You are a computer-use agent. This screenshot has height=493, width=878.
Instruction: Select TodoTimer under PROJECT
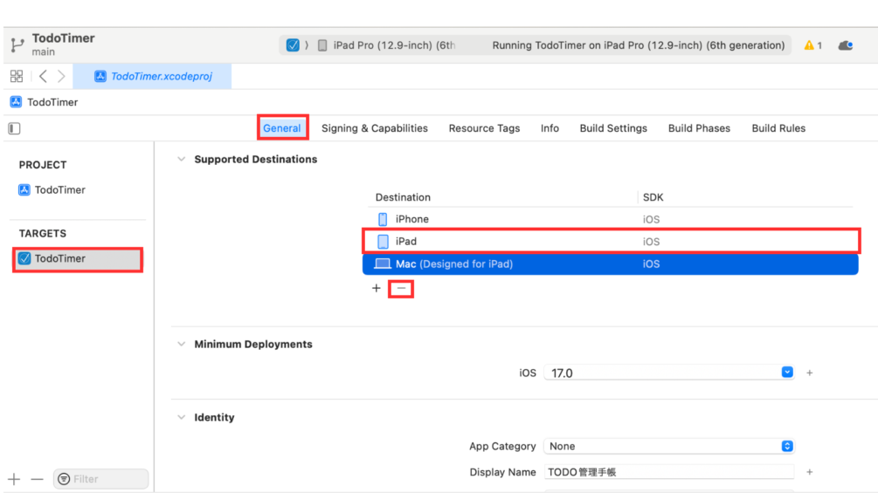(x=52, y=190)
